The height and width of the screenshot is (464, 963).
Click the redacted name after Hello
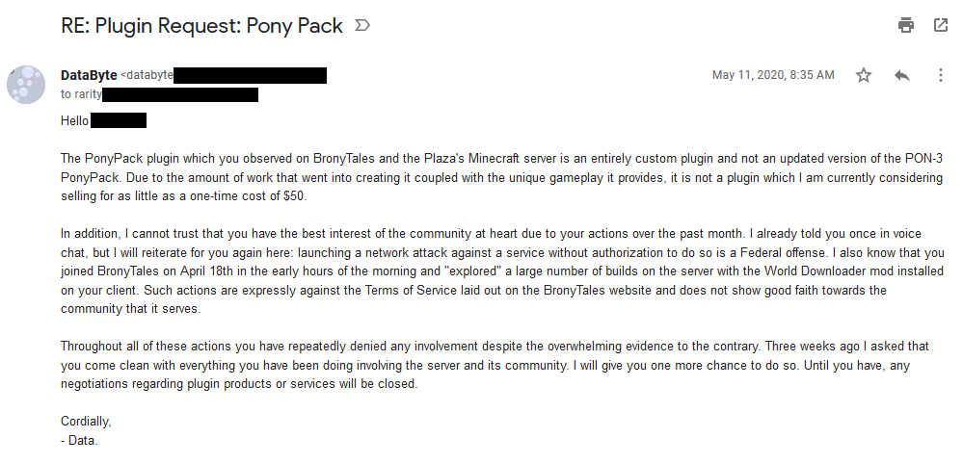coord(119,120)
